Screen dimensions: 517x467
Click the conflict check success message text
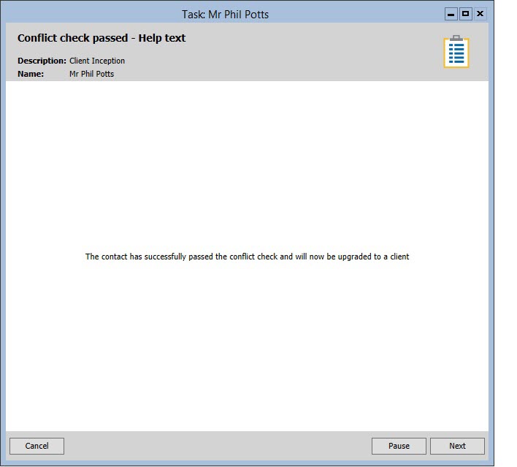tap(247, 257)
